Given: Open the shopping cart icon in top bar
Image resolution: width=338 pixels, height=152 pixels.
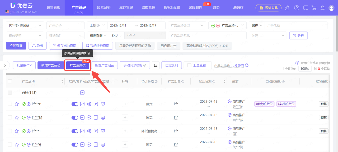Looking at the screenshot, I should pos(314,8).
